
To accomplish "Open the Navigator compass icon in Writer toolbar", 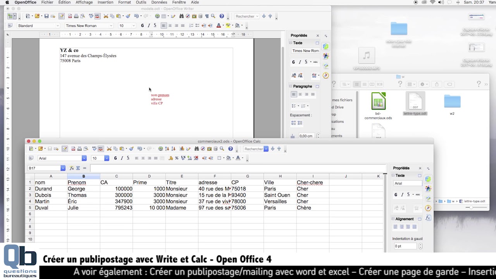I will 188,16.
